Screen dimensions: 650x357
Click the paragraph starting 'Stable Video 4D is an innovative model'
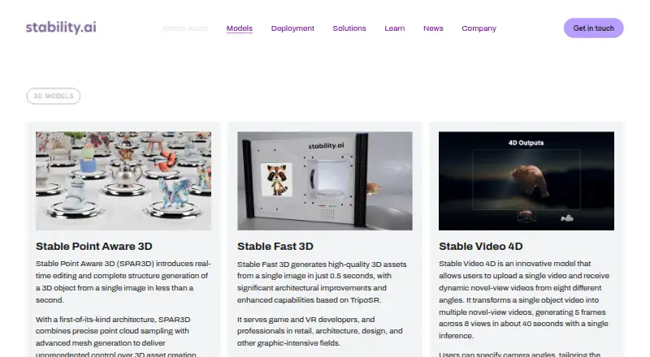[x=524, y=299]
